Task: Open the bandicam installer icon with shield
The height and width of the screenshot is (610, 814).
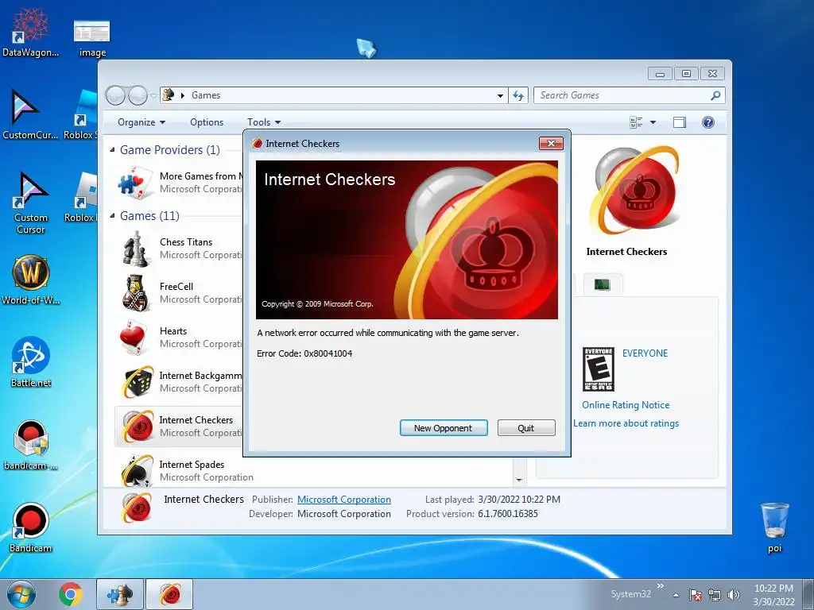Action: [31, 445]
